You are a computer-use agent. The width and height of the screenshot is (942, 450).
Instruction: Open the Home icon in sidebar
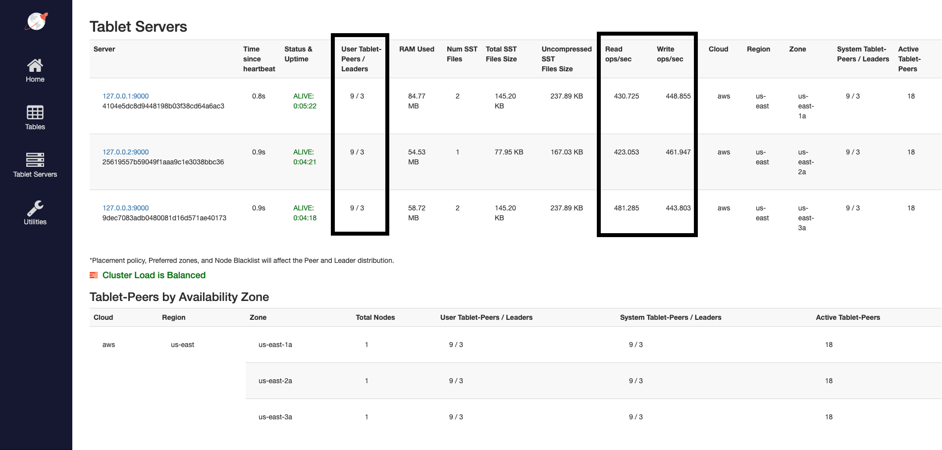(x=35, y=65)
